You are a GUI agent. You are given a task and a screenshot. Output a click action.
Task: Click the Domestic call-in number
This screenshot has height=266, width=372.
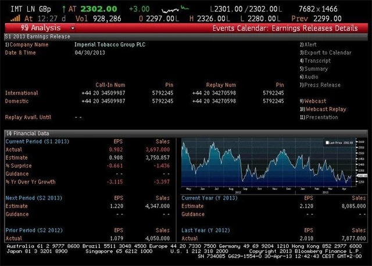tap(103, 101)
